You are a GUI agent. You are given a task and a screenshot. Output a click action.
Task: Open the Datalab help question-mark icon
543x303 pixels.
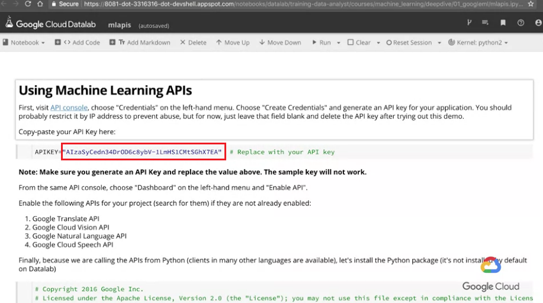click(x=520, y=22)
